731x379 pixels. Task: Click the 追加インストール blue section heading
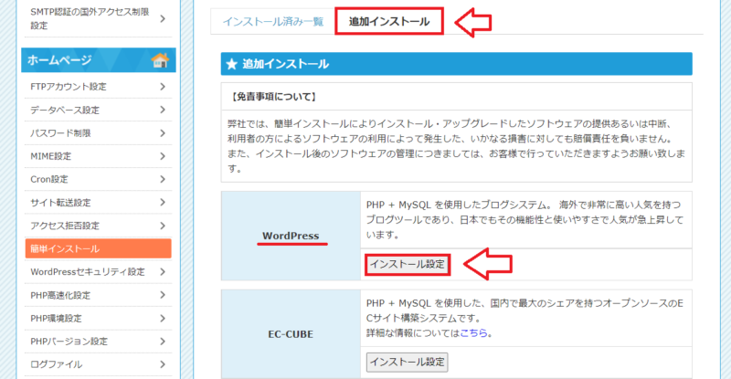[456, 64]
